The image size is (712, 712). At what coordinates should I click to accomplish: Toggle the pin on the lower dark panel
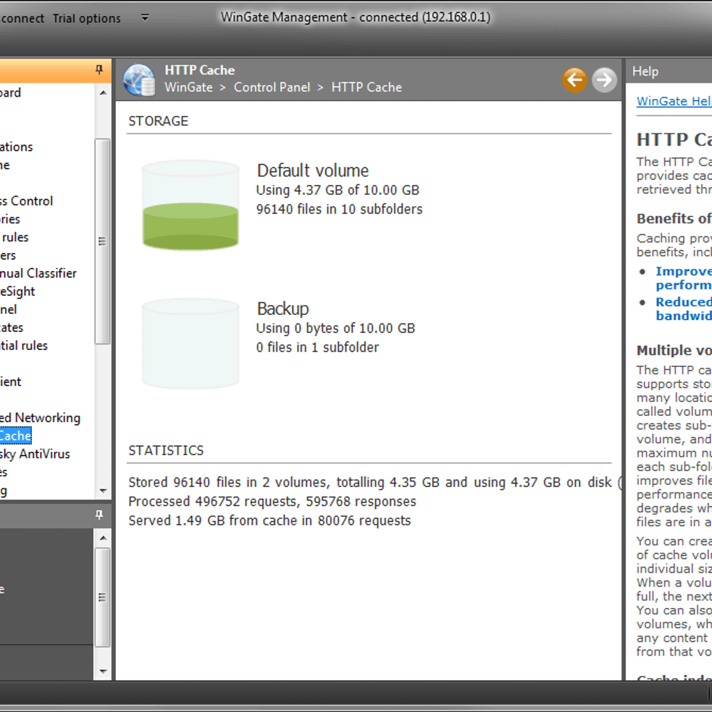99,515
